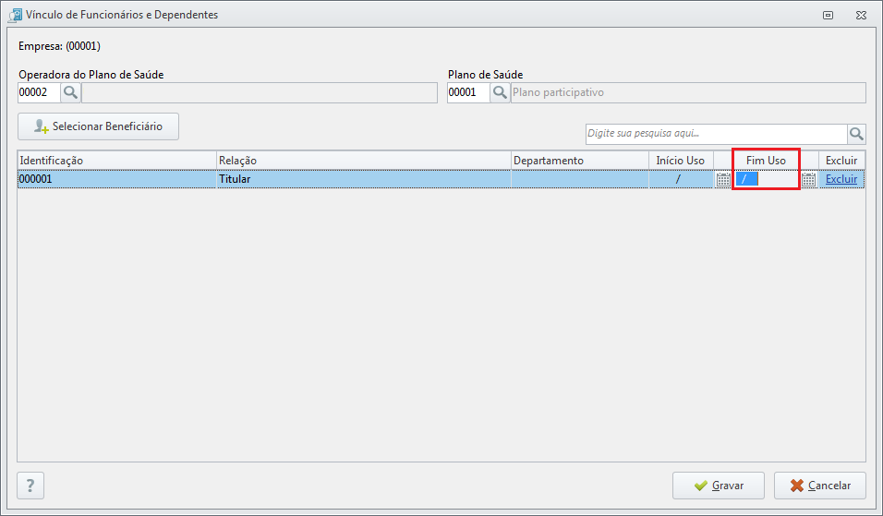
Task: Open the calendar icon for Início Uso
Action: [x=723, y=179]
